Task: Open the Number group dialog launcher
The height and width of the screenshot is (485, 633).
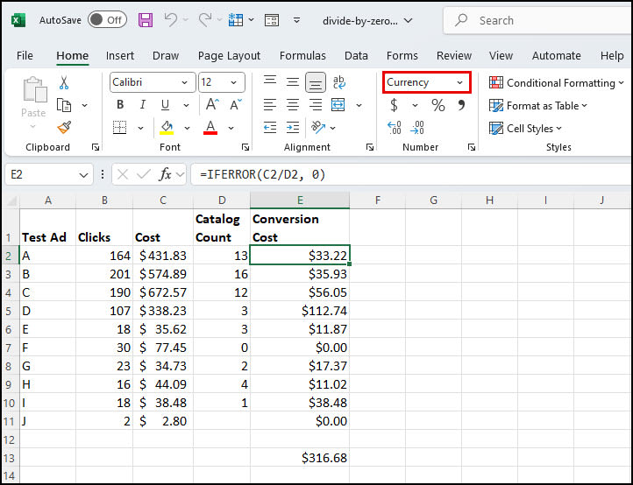Action: pyautogui.click(x=471, y=147)
